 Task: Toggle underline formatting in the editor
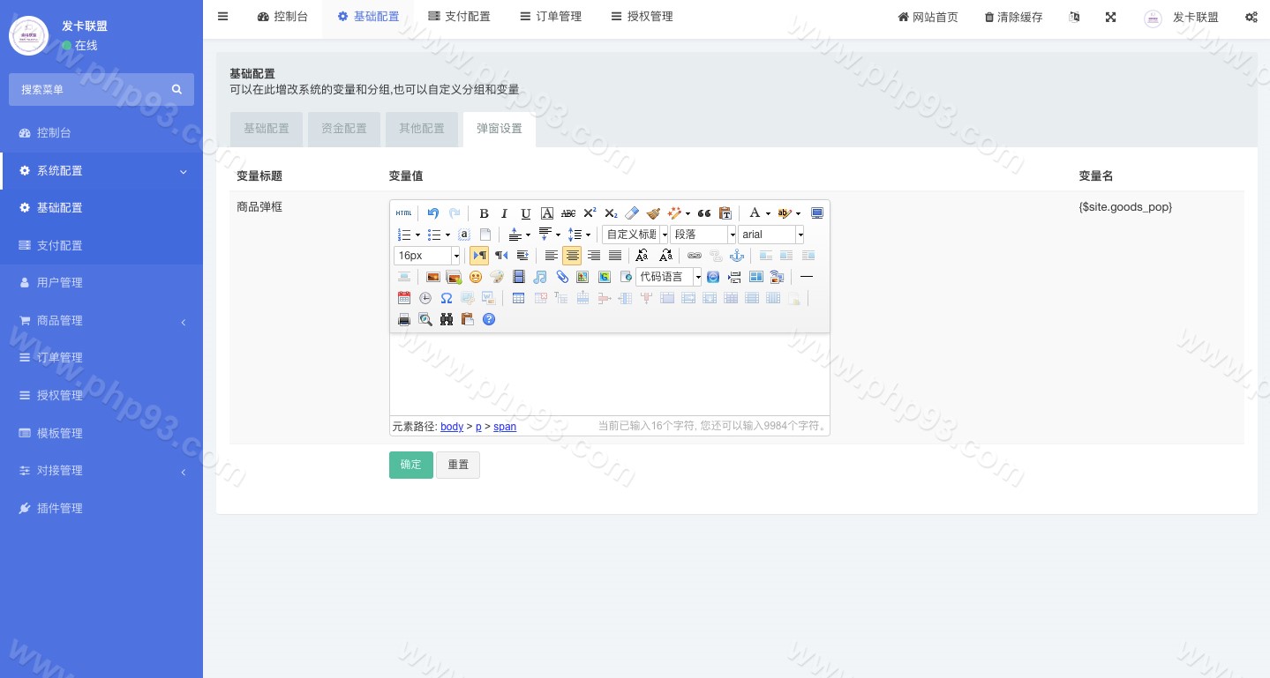[526, 213]
